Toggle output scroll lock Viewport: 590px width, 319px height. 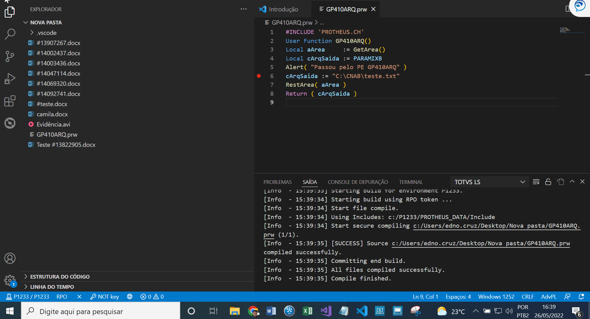tap(548, 182)
